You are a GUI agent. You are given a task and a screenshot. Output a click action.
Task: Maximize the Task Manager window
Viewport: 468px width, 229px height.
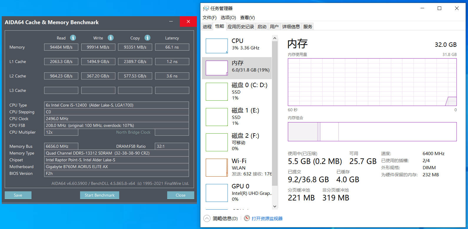click(439, 8)
